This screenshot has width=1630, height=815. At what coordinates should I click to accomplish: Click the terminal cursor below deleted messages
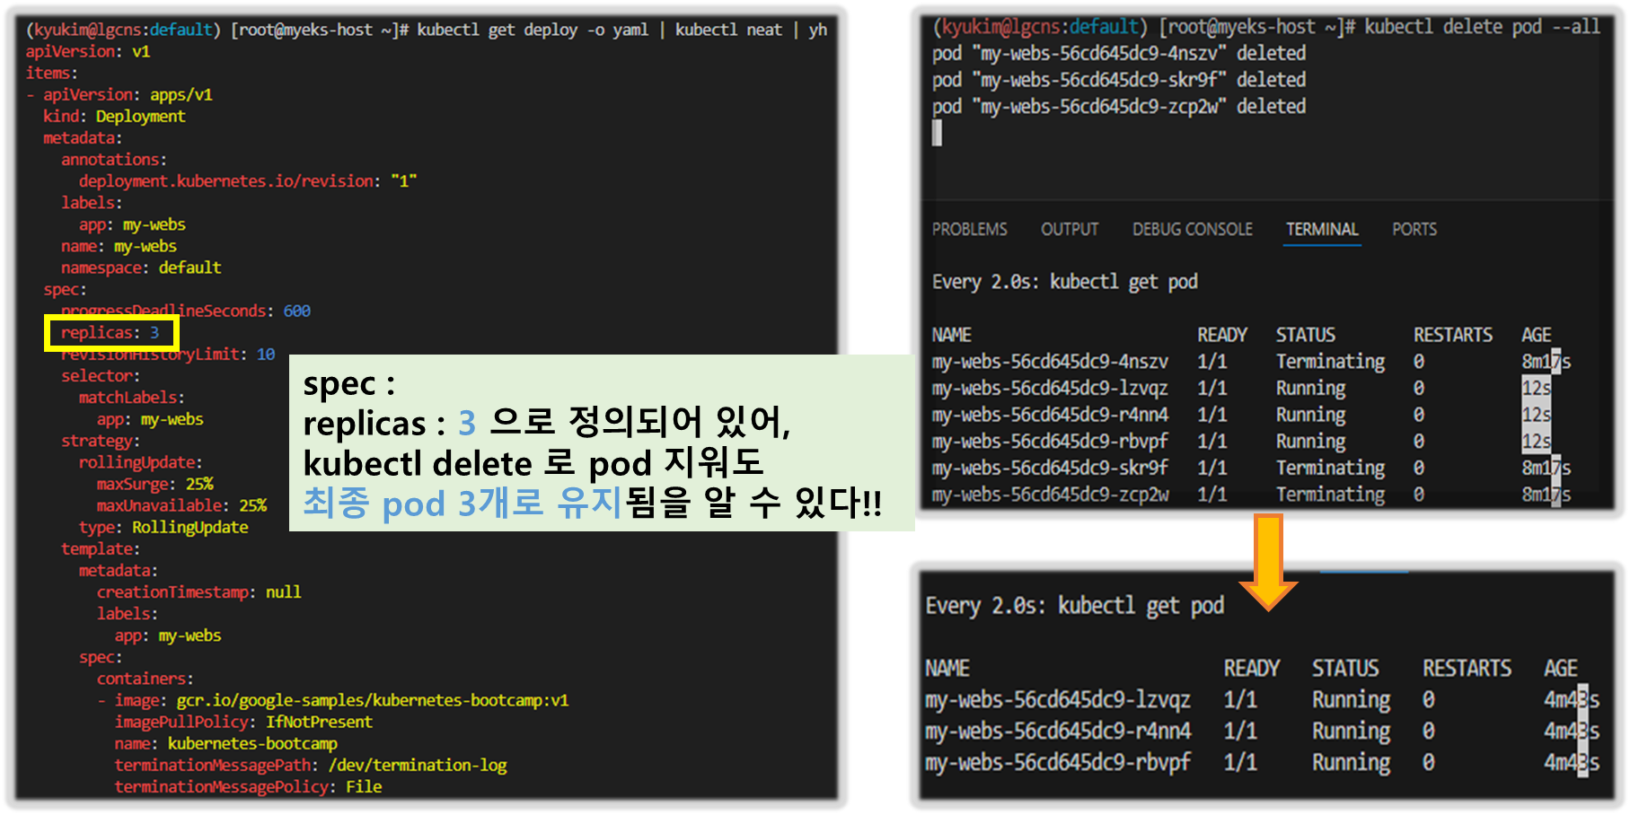click(937, 134)
